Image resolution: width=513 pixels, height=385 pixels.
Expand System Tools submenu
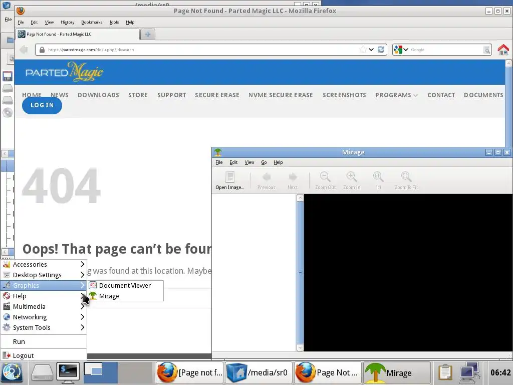coord(44,327)
